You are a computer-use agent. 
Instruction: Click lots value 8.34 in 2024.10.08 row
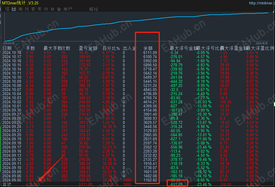point(30,85)
